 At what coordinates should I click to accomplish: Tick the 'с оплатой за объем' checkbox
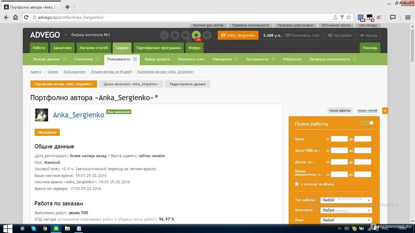(297, 184)
